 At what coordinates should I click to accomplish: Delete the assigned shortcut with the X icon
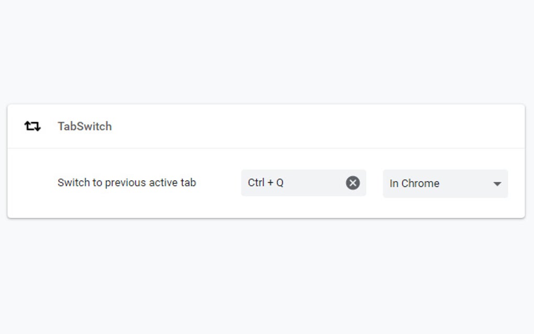[x=353, y=183]
